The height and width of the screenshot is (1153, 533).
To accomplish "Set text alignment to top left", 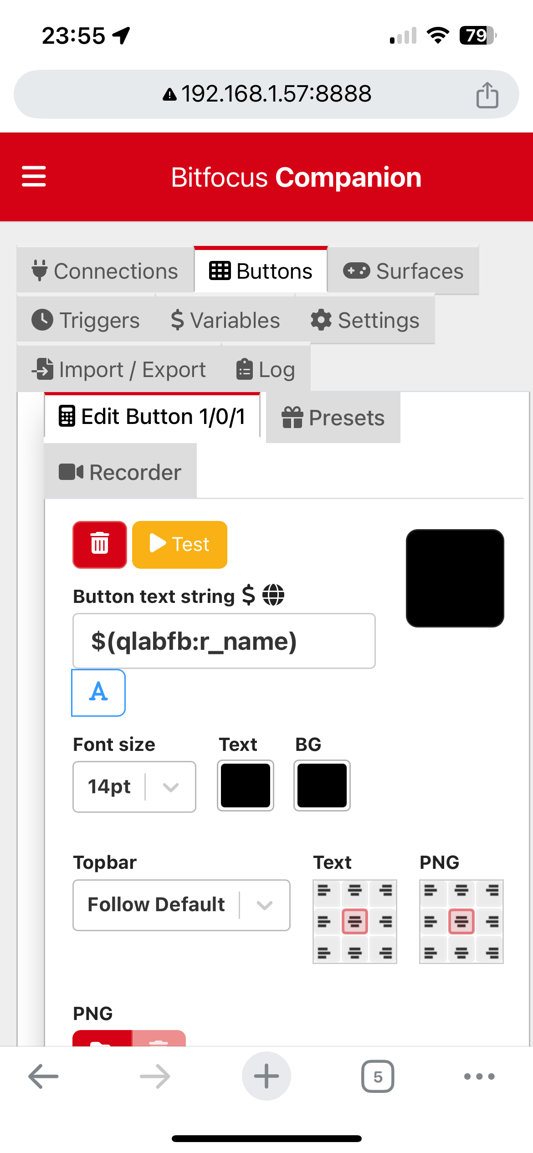I will coord(324,891).
